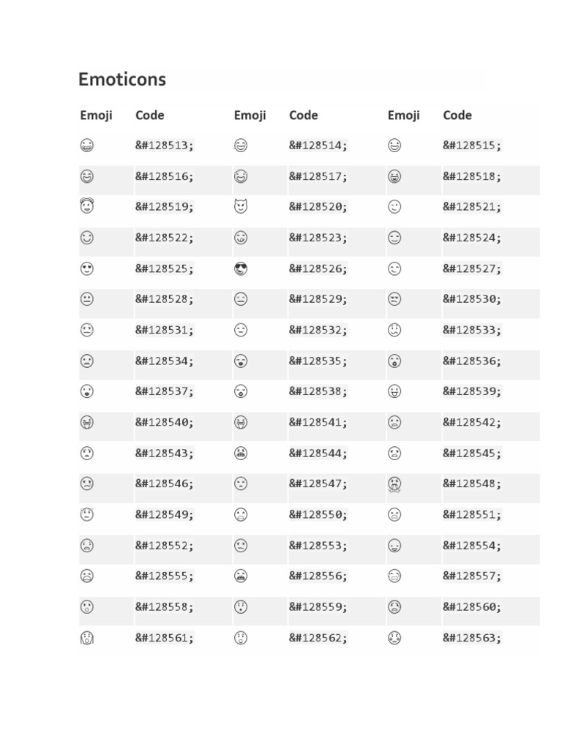Select the code &#128530; in the table
Image resolution: width=562 pixels, height=749 pixels.
(x=472, y=299)
